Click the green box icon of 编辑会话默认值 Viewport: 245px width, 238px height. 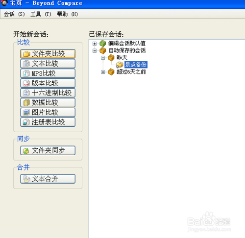pyautogui.click(x=103, y=44)
